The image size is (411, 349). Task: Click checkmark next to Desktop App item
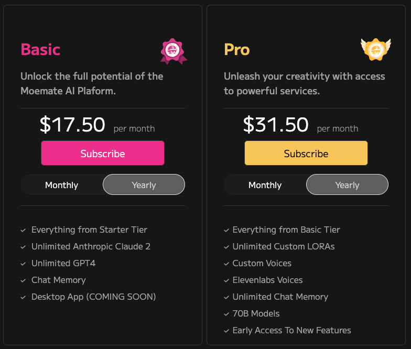24,297
